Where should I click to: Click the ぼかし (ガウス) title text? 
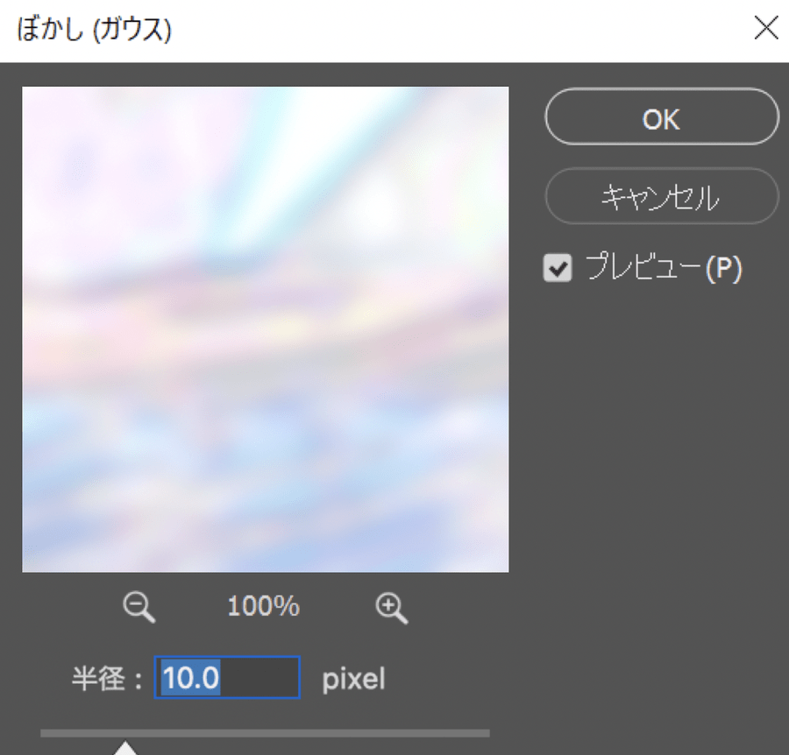click(x=94, y=29)
